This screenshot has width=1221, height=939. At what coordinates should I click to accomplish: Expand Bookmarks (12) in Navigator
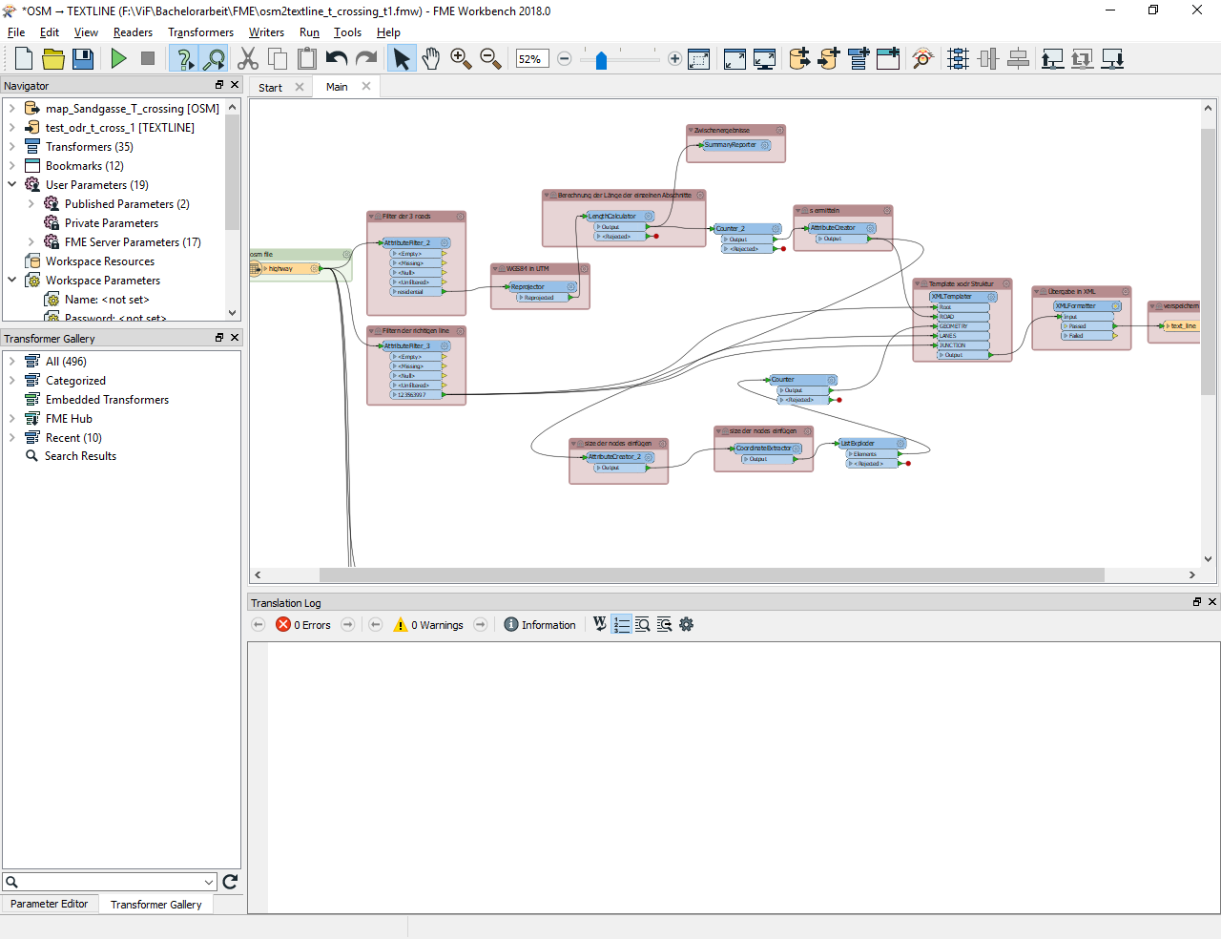11,166
